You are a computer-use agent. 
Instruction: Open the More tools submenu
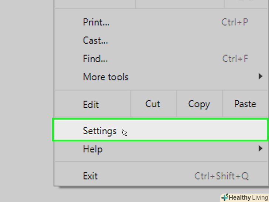[106, 77]
